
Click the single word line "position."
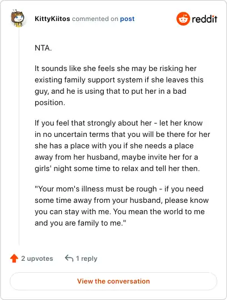(50, 103)
